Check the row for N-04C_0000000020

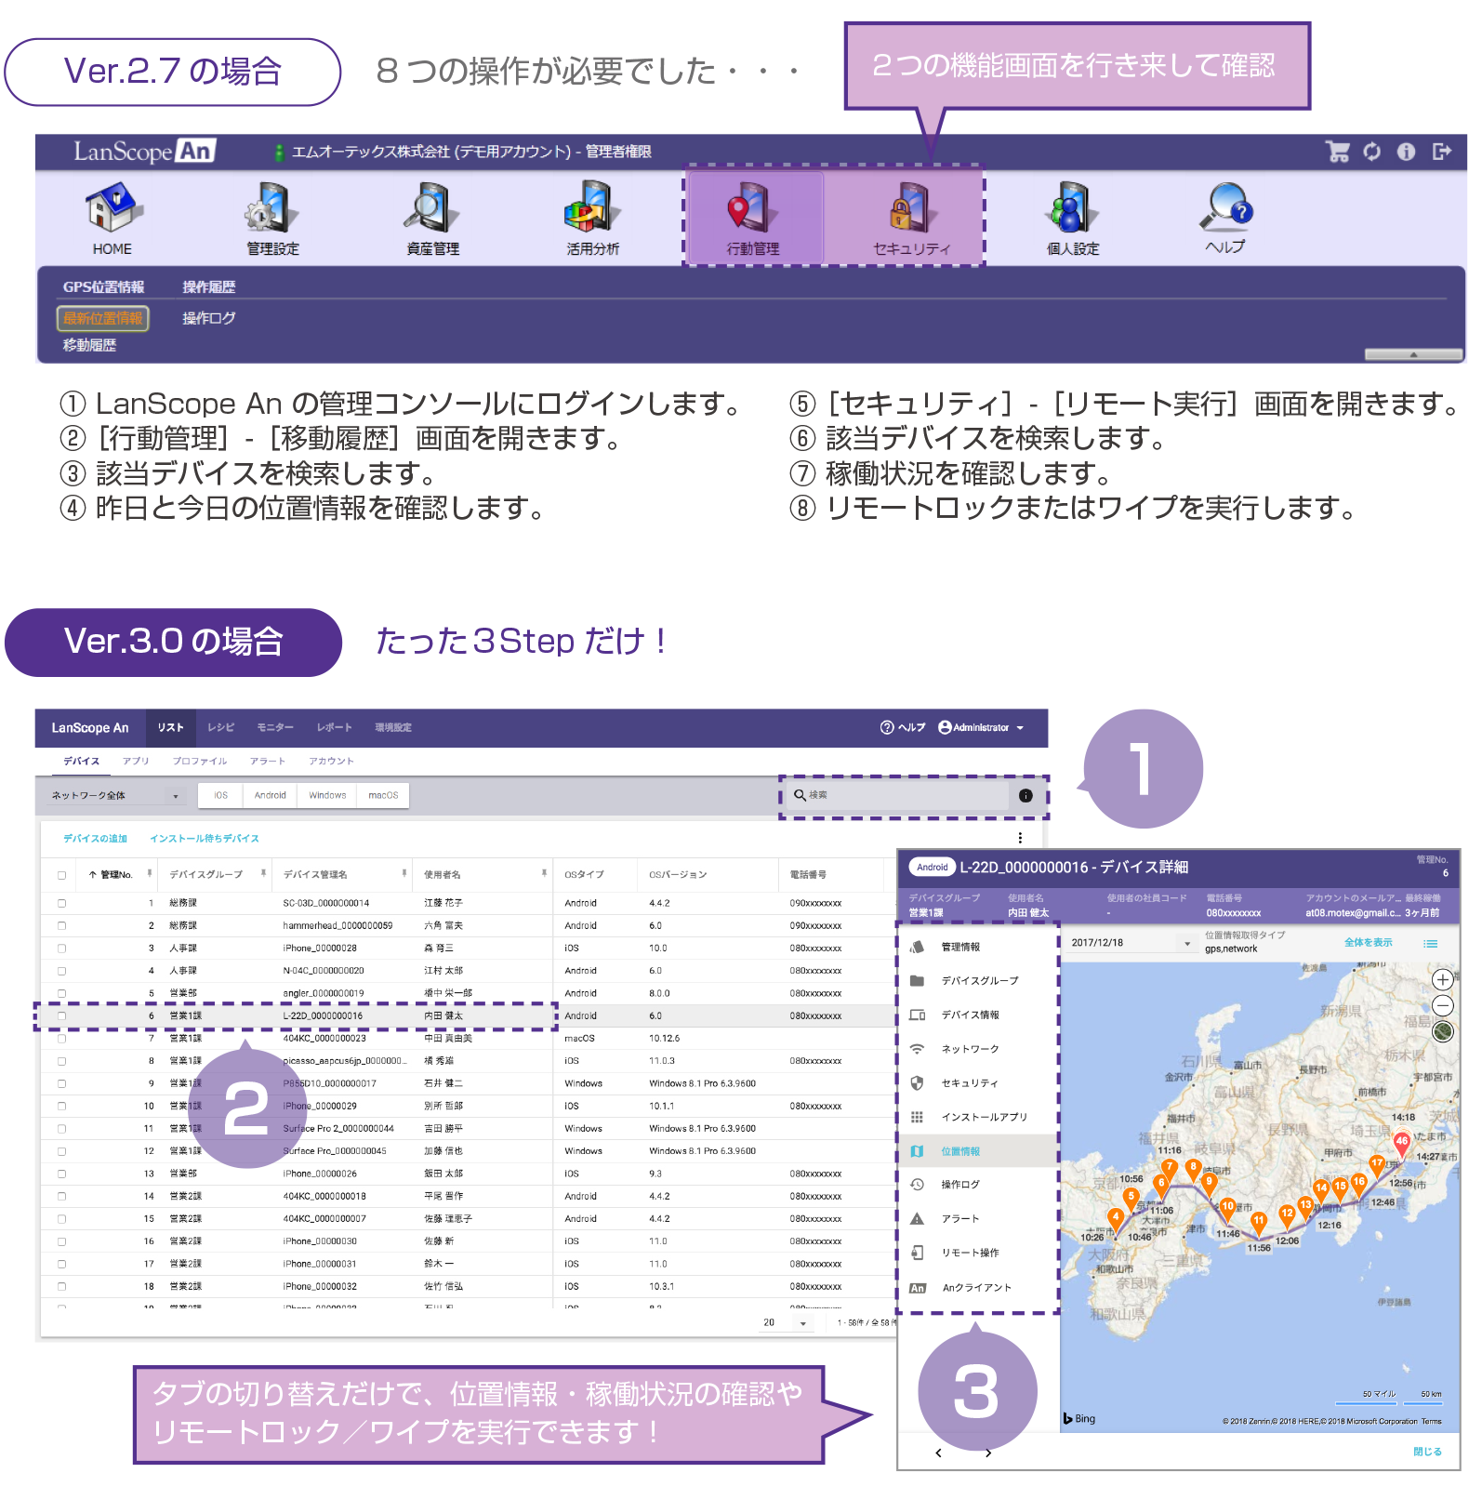pyautogui.click(x=62, y=971)
